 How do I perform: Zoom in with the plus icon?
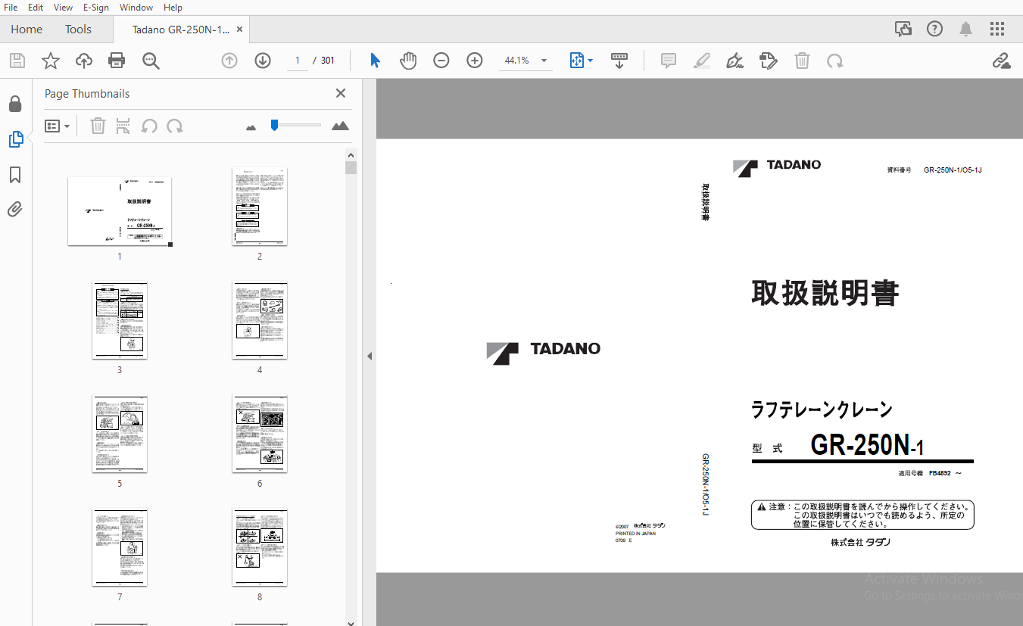[x=475, y=61]
